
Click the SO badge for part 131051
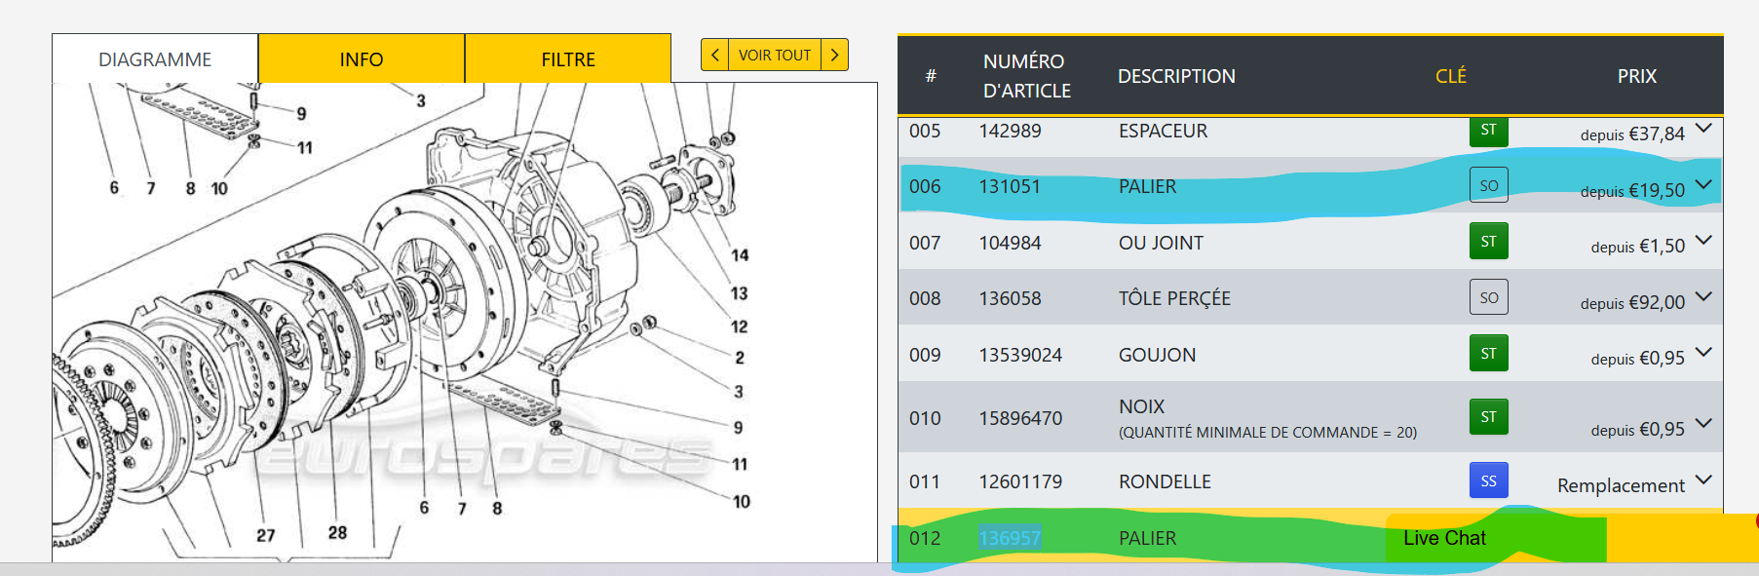[x=1488, y=185]
